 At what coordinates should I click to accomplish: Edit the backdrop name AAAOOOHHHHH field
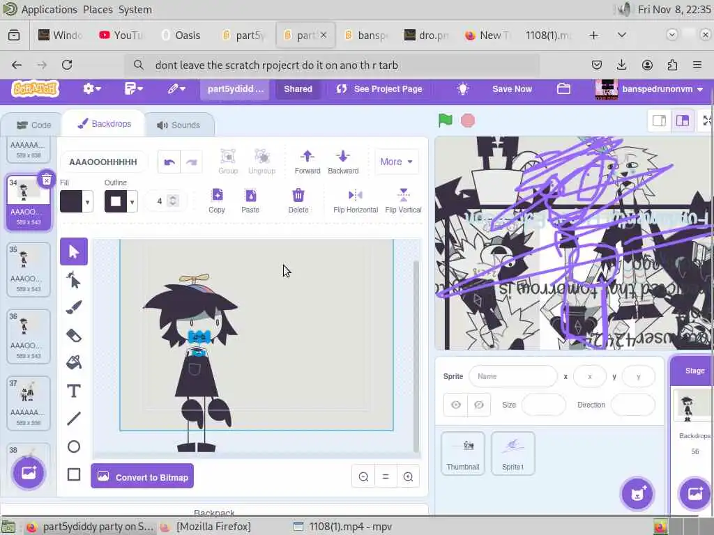(x=103, y=162)
